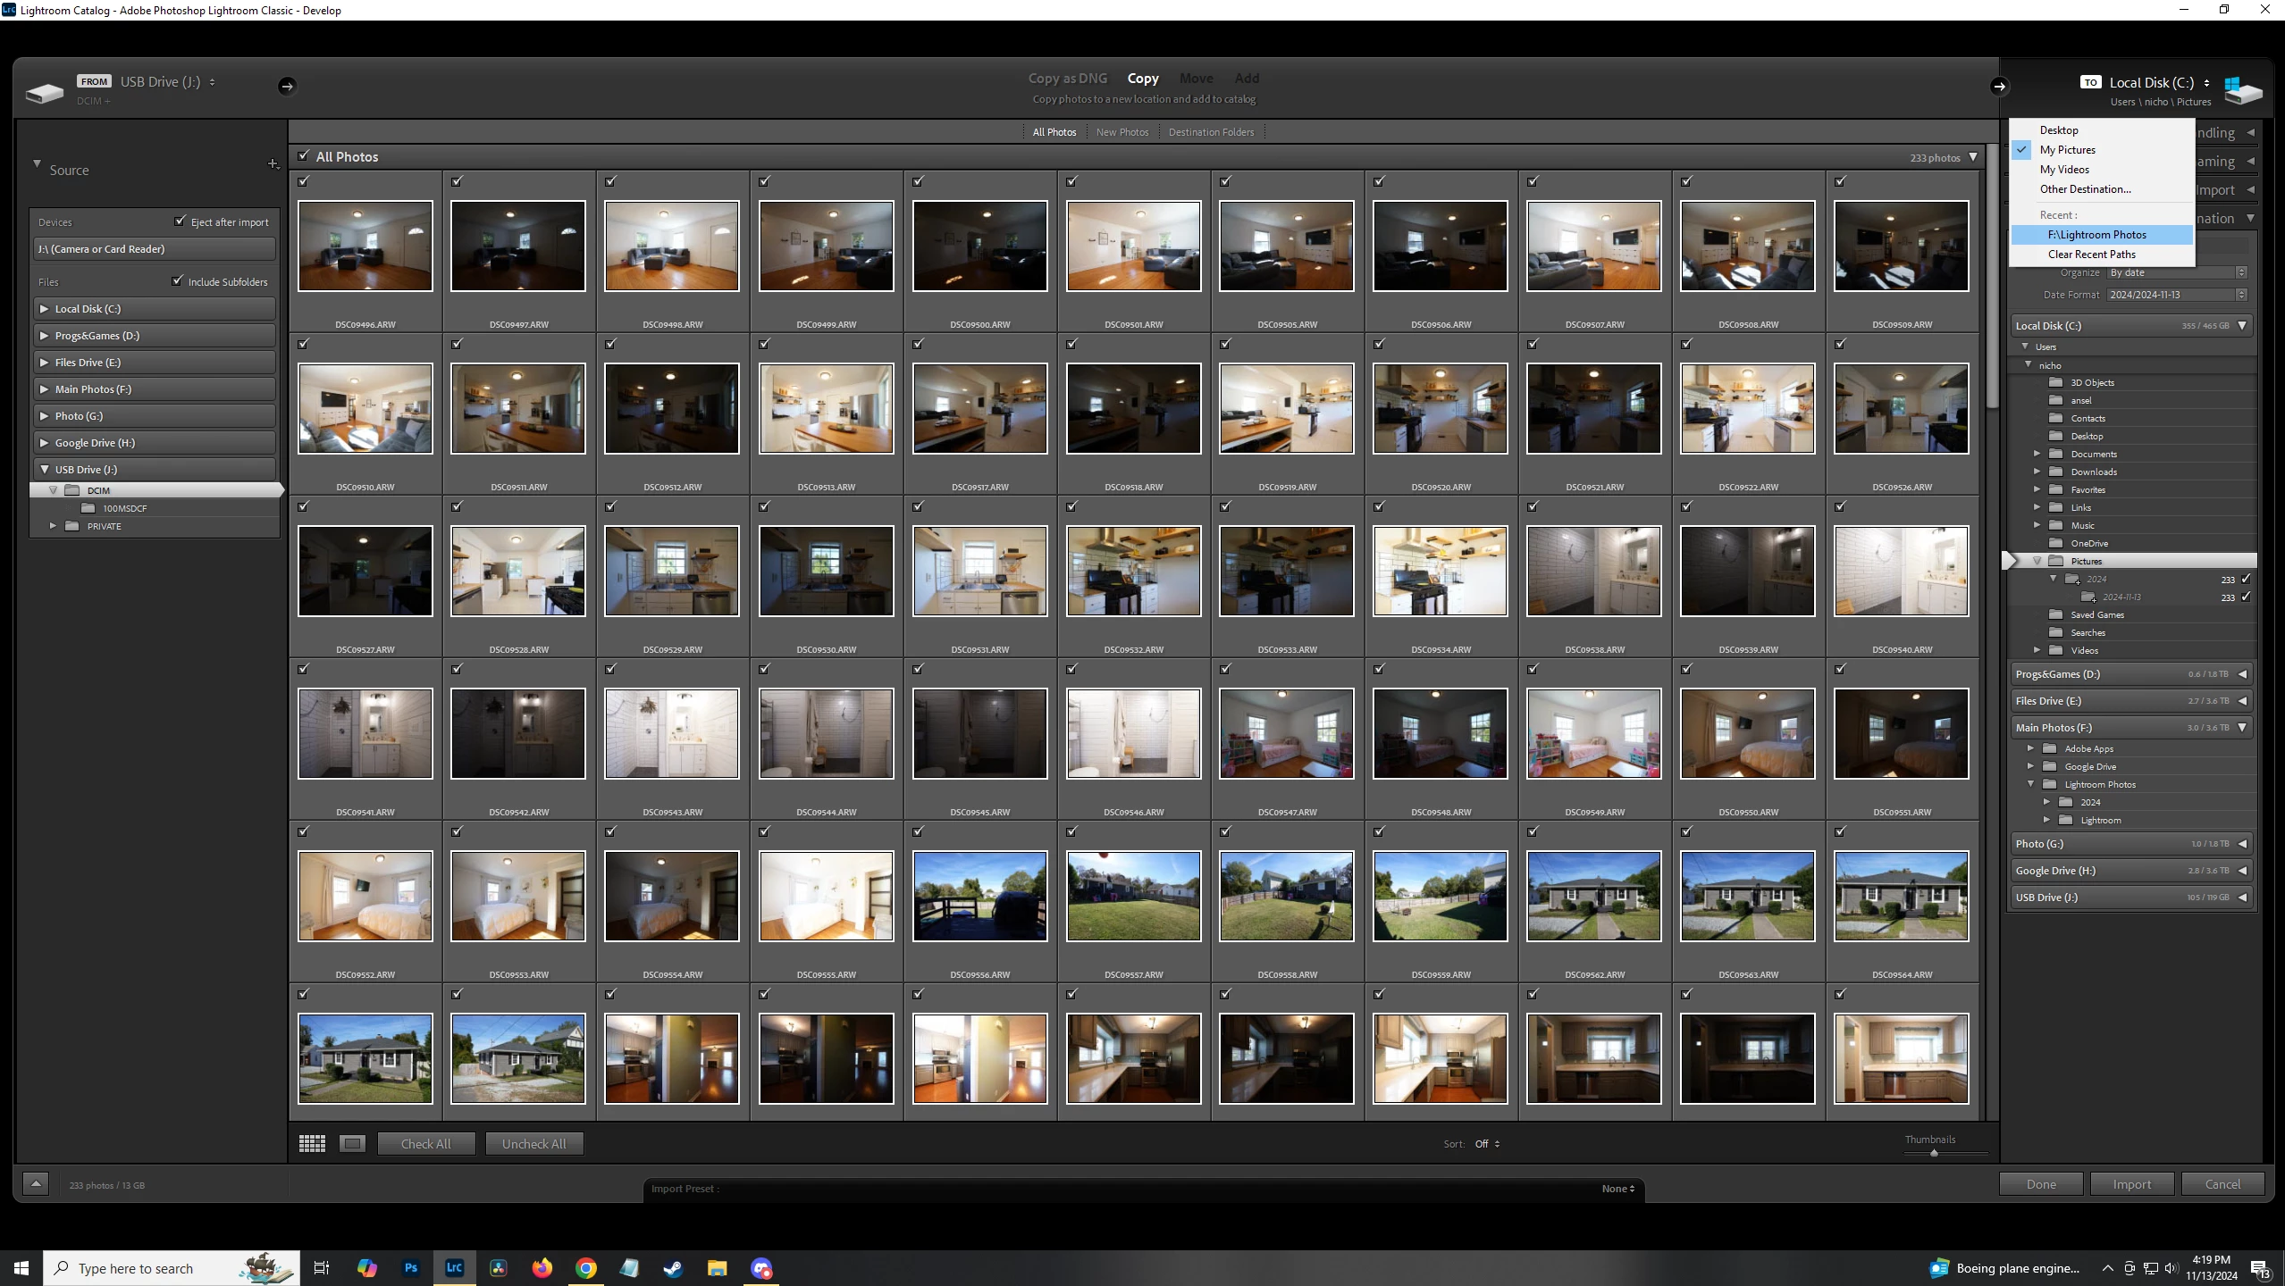
Task: Click the source panel plus icon
Action: 273,163
